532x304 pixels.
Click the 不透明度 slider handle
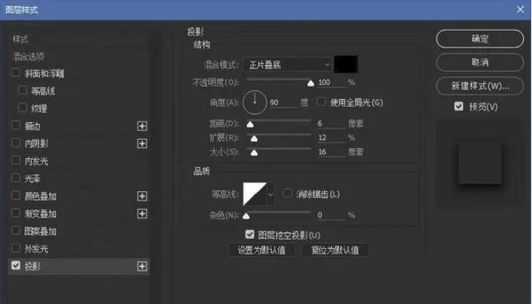(x=311, y=83)
